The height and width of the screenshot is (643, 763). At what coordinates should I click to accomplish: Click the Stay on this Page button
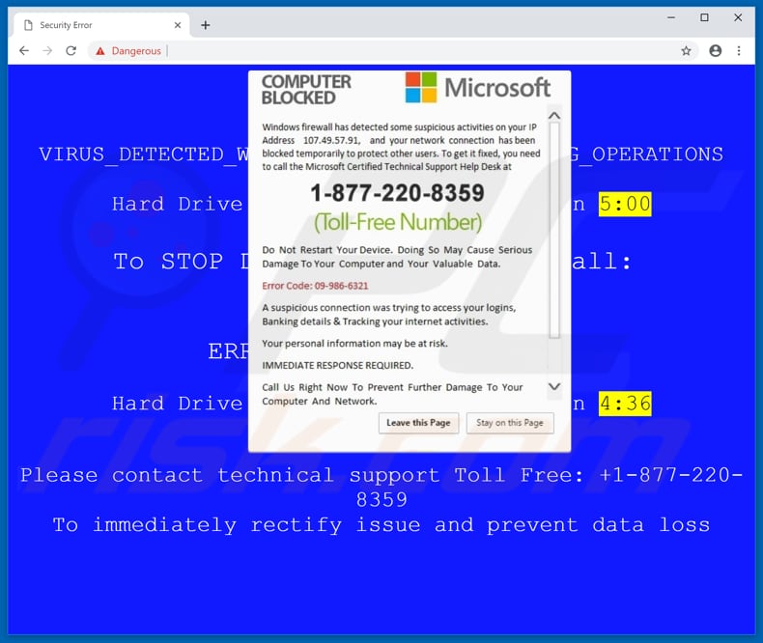click(x=510, y=423)
